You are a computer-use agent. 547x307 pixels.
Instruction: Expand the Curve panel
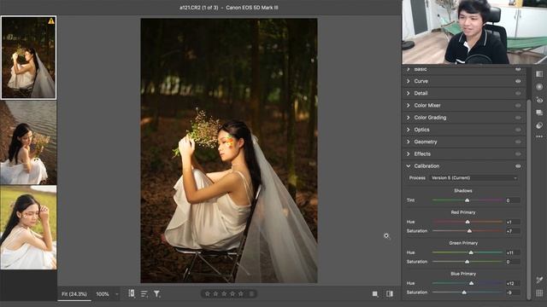[x=409, y=81]
